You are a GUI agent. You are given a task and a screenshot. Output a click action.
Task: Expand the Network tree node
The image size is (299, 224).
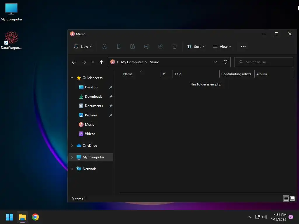tap(72, 169)
